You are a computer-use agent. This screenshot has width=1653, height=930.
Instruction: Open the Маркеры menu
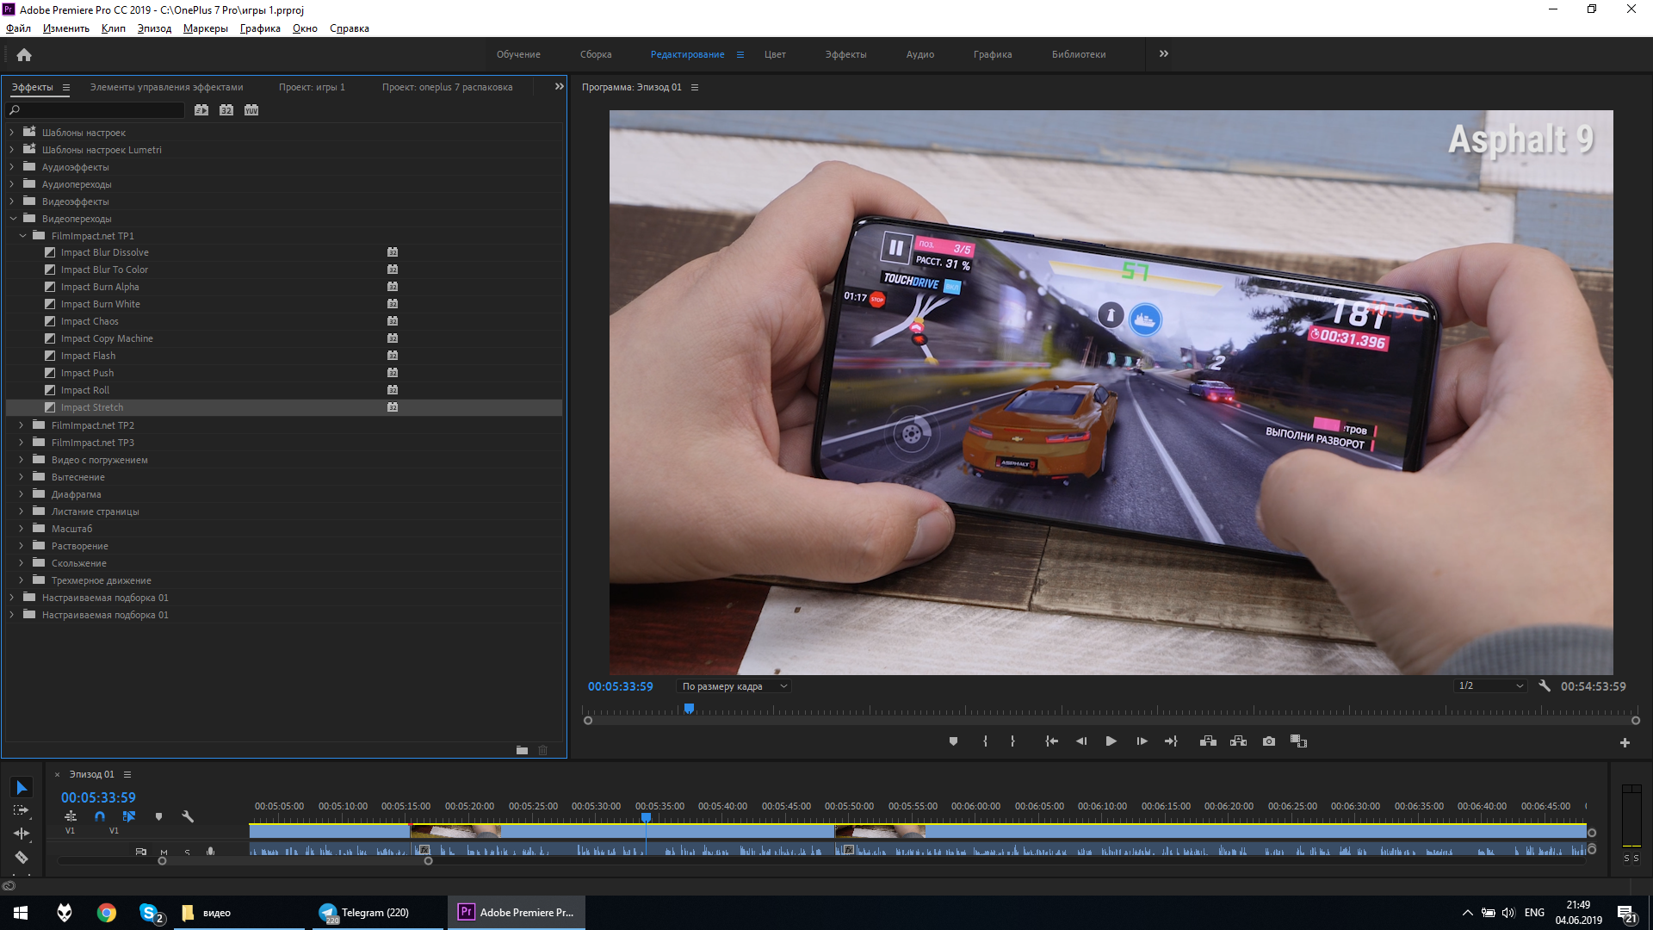click(x=205, y=28)
